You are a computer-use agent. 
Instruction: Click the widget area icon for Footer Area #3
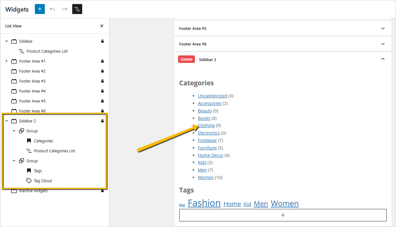point(14,81)
